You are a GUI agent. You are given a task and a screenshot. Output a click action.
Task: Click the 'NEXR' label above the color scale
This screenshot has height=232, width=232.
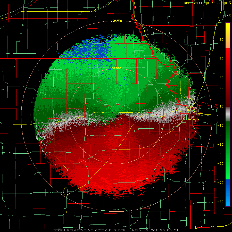(227, 15)
